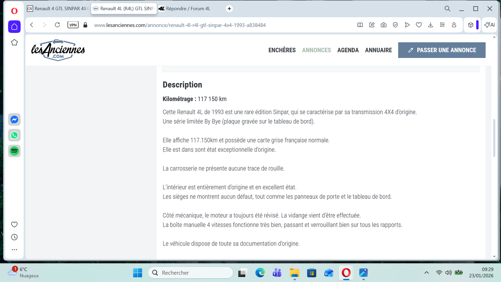Open the VPN badge in the address bar
The width and height of the screenshot is (501, 282).
(73, 24)
